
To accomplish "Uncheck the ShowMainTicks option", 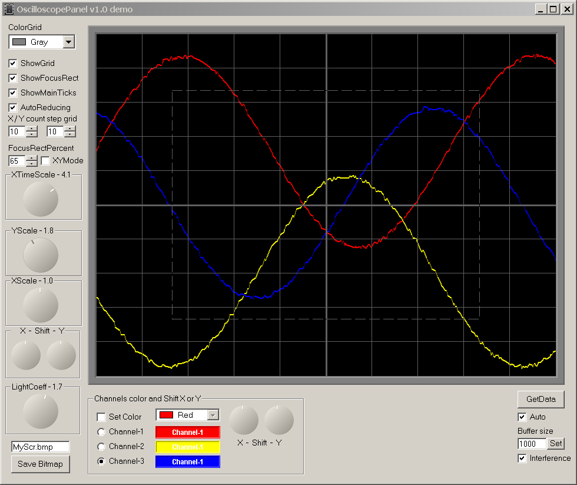I will pos(13,93).
